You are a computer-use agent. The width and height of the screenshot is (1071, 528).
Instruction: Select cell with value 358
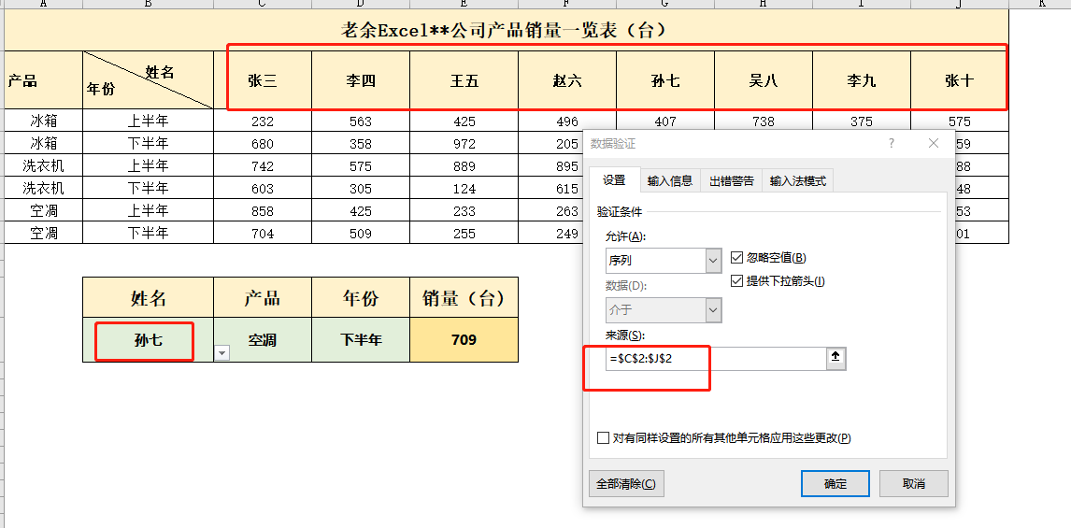pyautogui.click(x=361, y=143)
